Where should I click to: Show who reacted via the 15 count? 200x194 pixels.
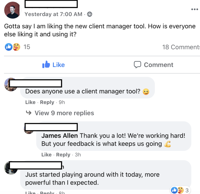tap(27, 47)
